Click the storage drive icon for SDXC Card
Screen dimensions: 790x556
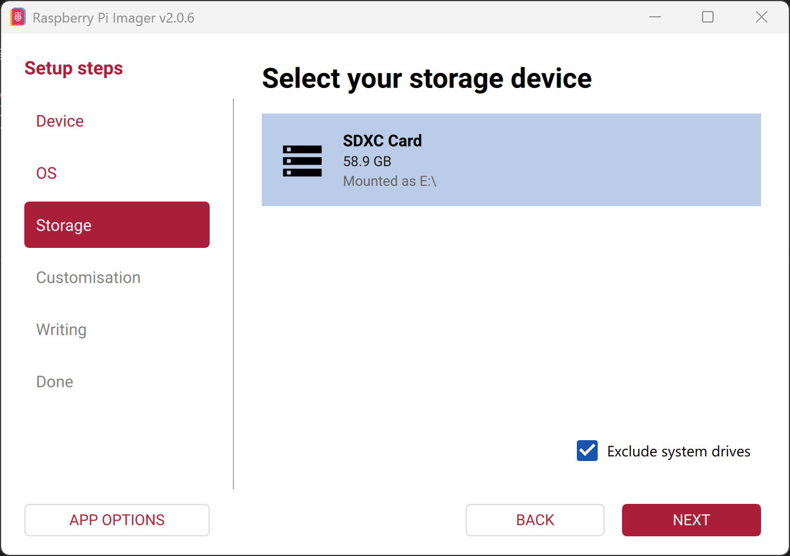[302, 160]
